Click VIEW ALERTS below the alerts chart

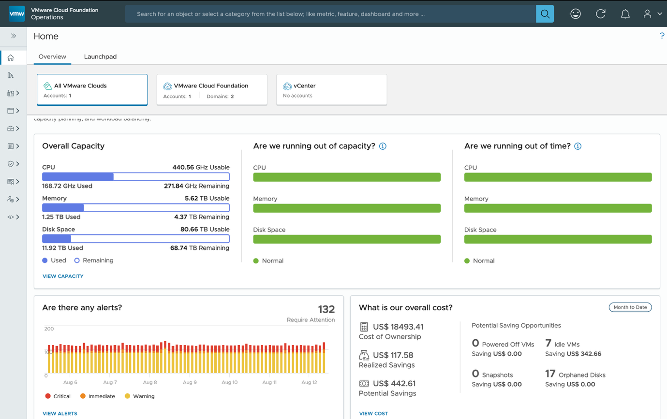point(59,413)
